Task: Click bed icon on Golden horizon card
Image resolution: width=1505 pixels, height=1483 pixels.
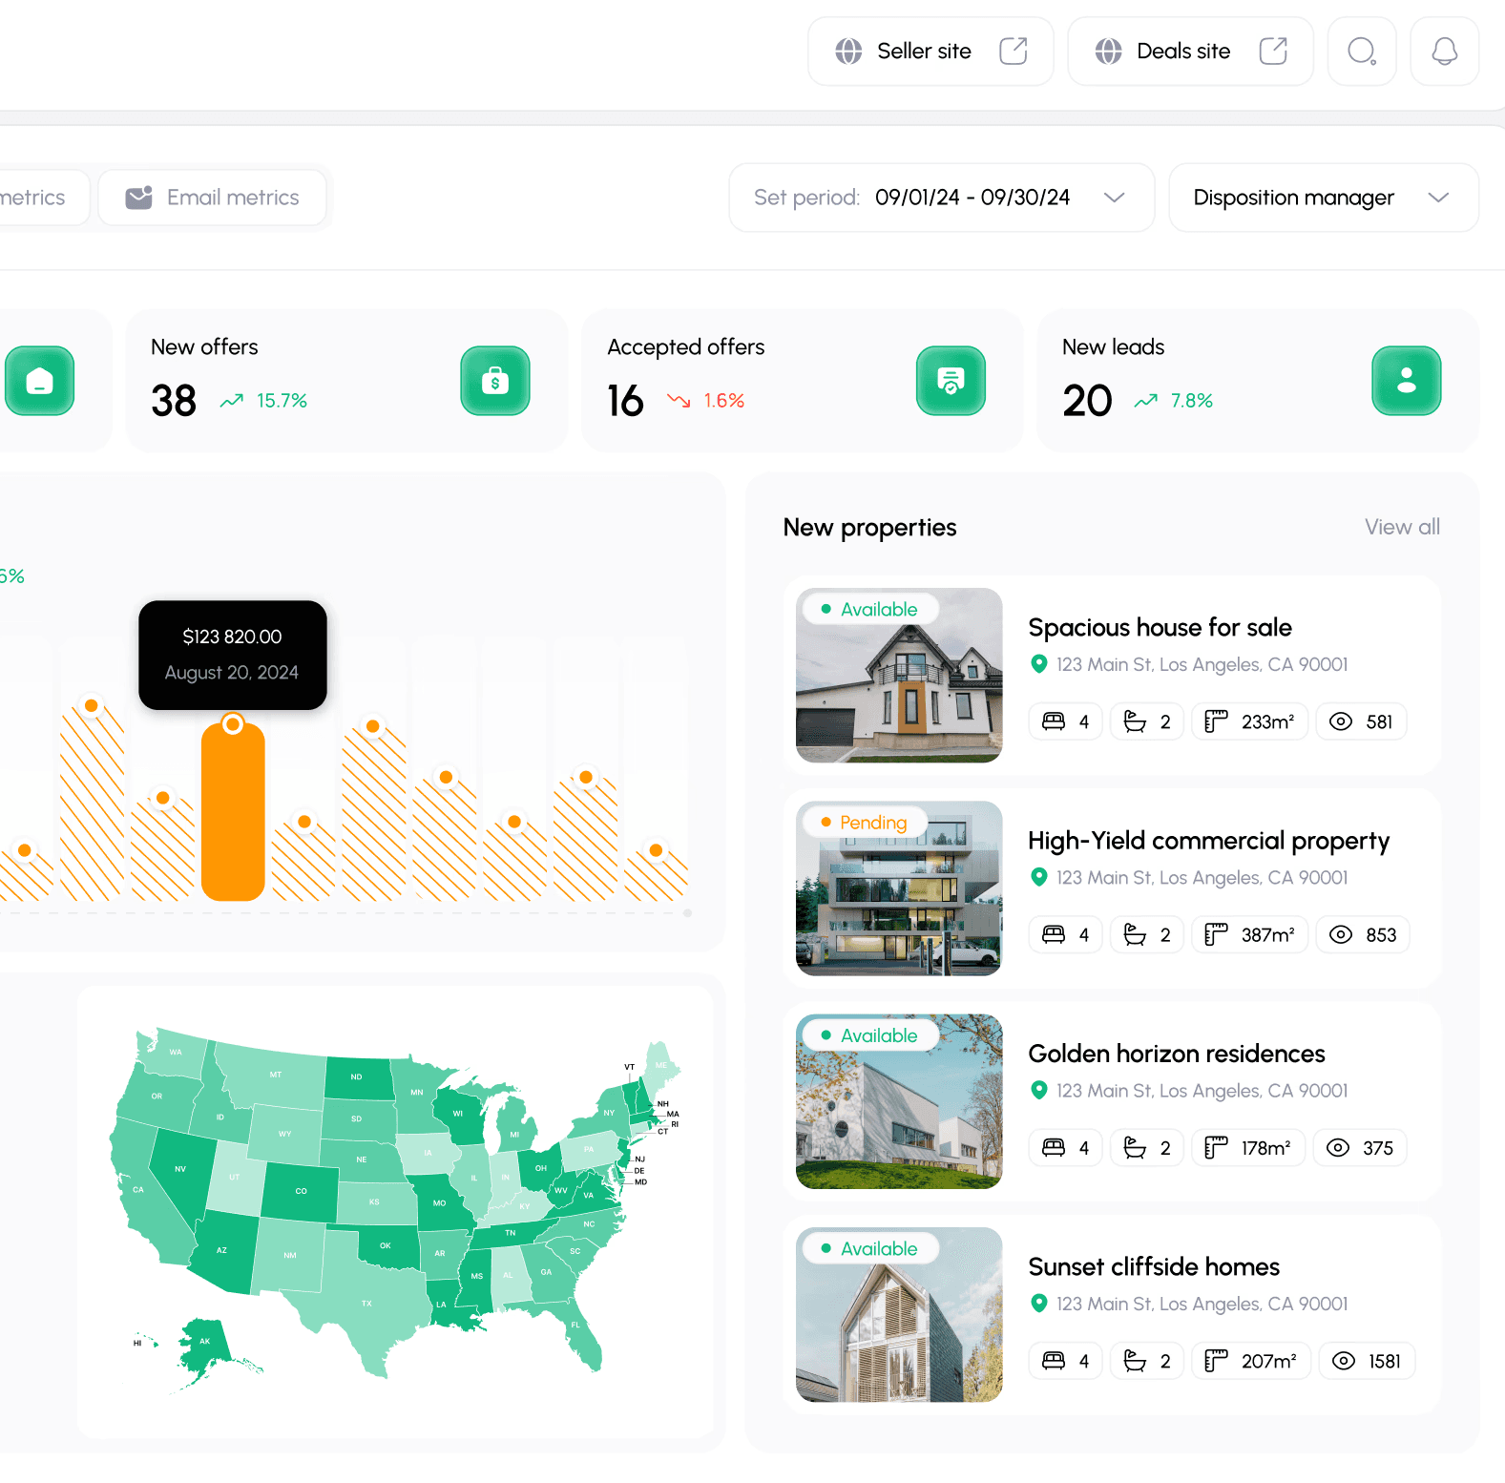Action: tap(1054, 1148)
